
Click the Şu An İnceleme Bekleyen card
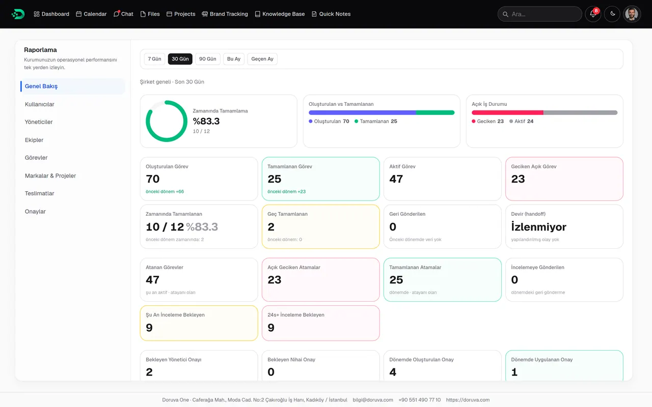[x=199, y=323]
